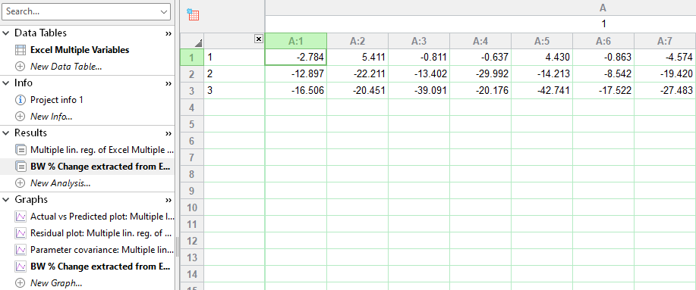696x290 pixels.
Task: Click cell containing 5.411
Action: pyautogui.click(x=357, y=57)
